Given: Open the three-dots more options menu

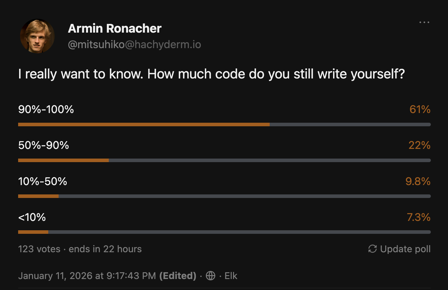Looking at the screenshot, I should point(424,22).
